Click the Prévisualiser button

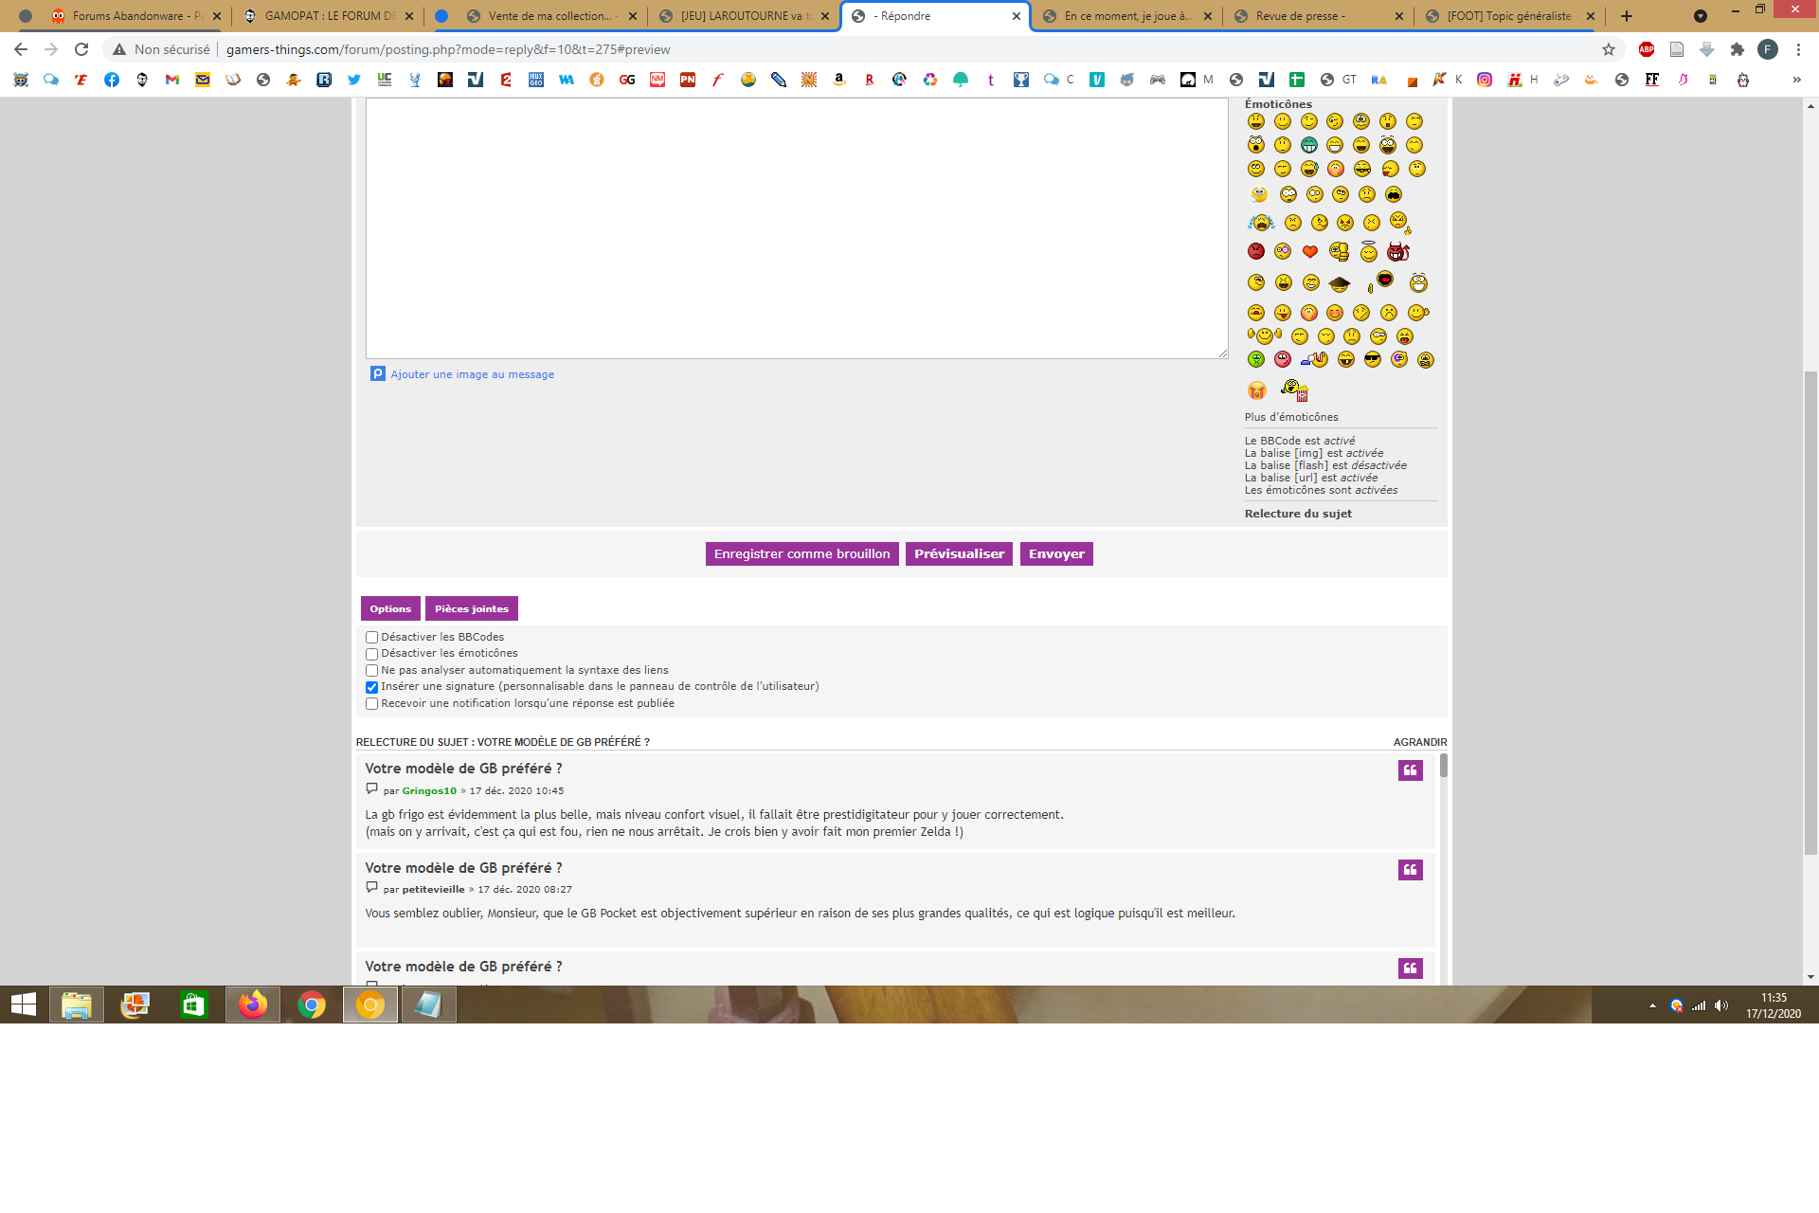pyautogui.click(x=959, y=554)
